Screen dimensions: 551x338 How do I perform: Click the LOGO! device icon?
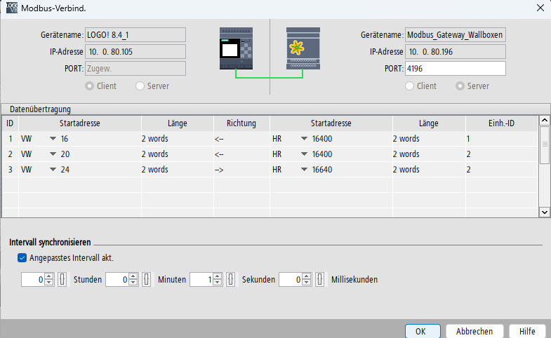[x=236, y=48]
